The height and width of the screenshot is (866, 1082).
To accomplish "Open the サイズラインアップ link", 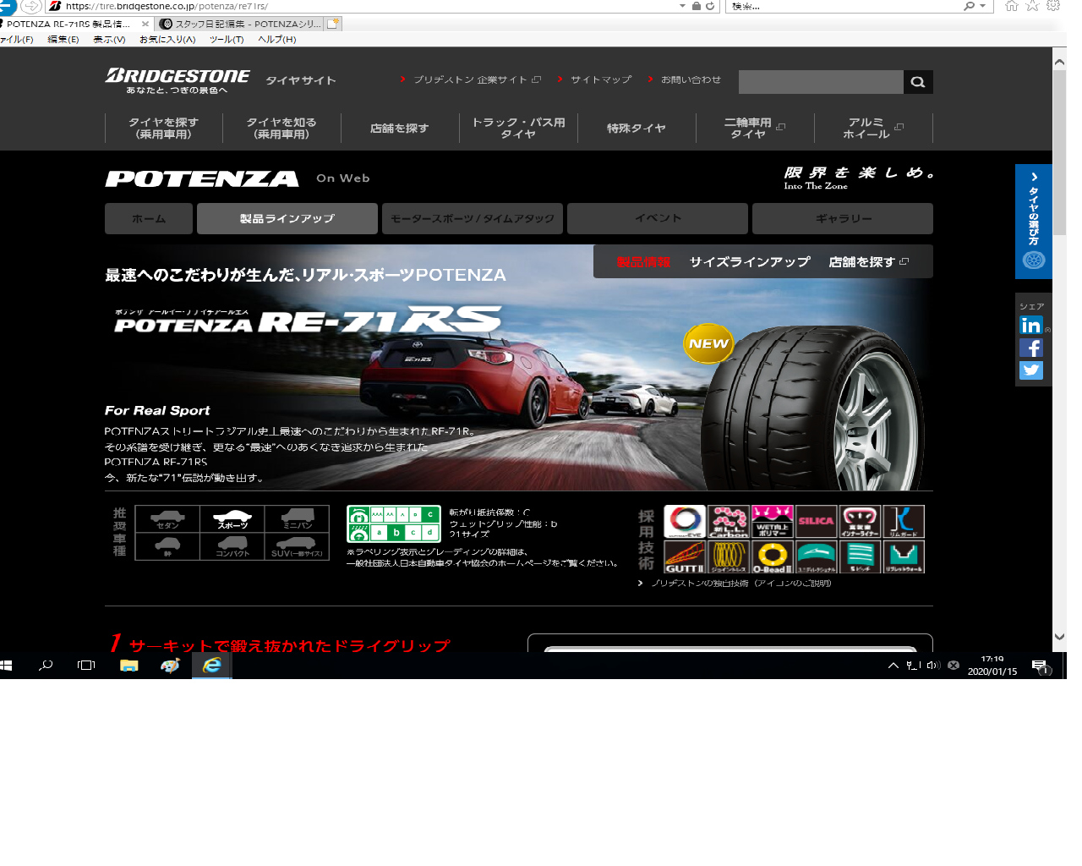I will pos(749,262).
